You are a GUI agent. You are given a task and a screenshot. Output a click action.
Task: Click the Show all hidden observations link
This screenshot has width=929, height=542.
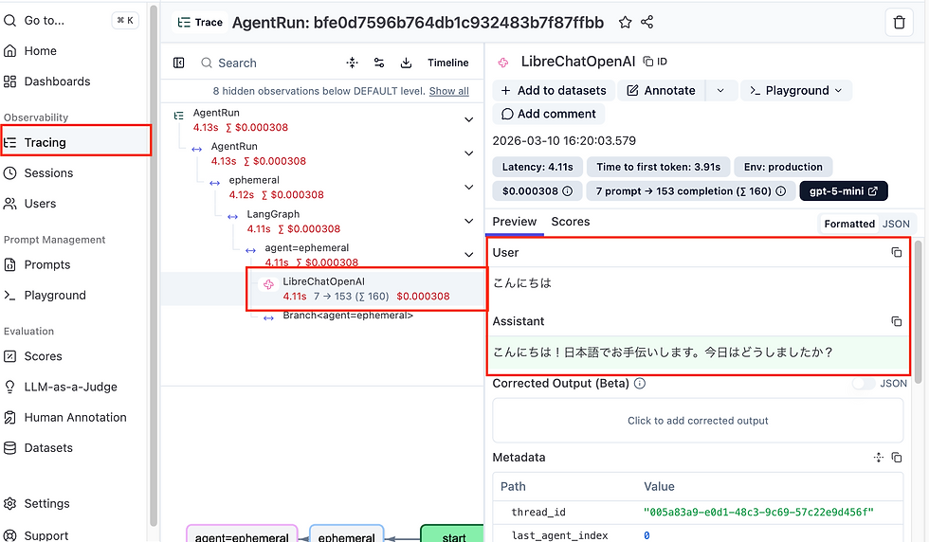(x=449, y=91)
